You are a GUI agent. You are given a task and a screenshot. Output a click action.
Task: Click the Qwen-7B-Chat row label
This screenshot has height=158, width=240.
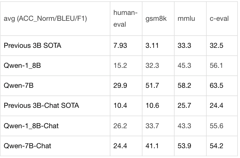pos(27,146)
